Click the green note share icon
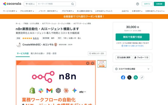Viewport: 168px width, 105px height. pyautogui.click(x=136, y=77)
